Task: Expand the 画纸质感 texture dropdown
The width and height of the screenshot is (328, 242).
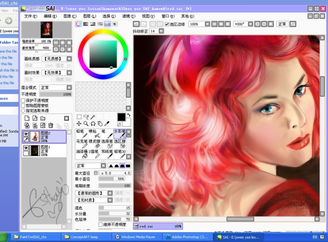Action: click(x=69, y=59)
